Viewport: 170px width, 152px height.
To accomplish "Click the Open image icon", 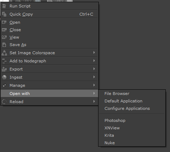I will (4, 22).
